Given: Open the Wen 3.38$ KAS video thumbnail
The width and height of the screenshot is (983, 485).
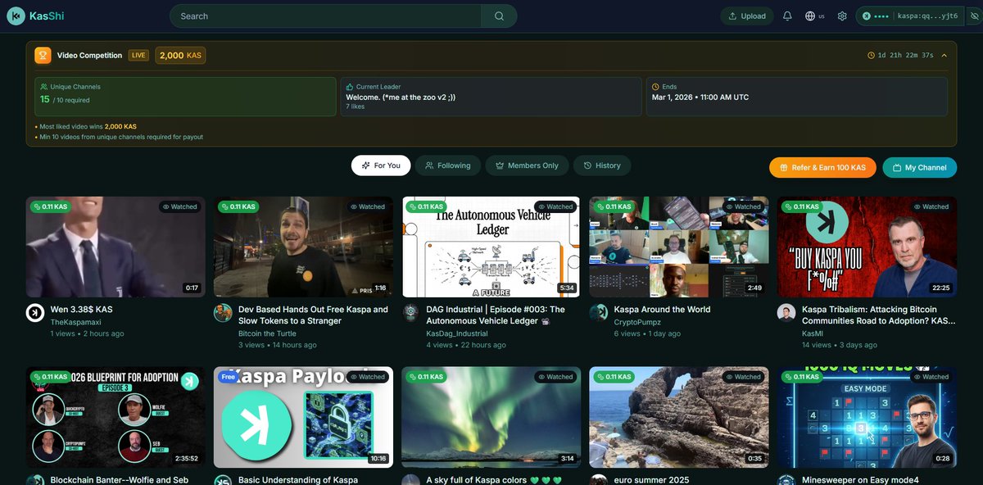Looking at the screenshot, I should [116, 247].
